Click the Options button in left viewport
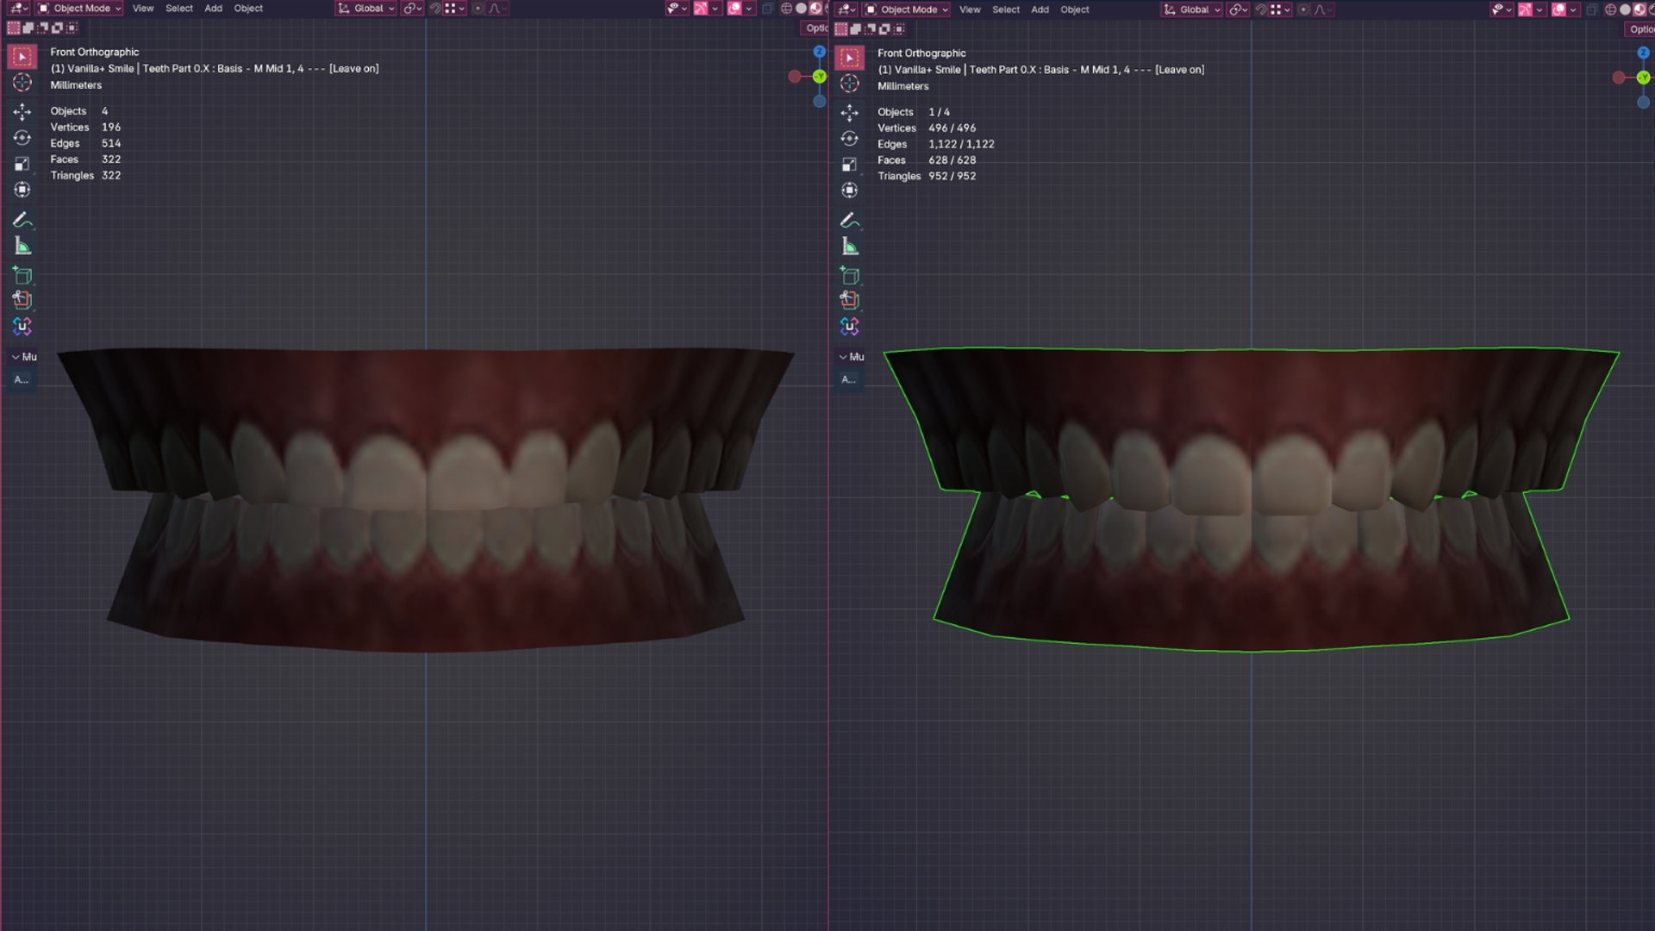This screenshot has width=1655, height=931. pos(815,28)
